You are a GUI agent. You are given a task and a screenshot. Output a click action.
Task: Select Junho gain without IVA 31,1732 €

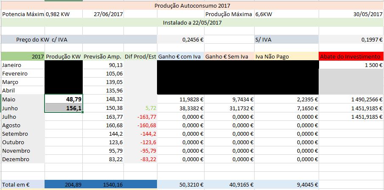click(229, 108)
